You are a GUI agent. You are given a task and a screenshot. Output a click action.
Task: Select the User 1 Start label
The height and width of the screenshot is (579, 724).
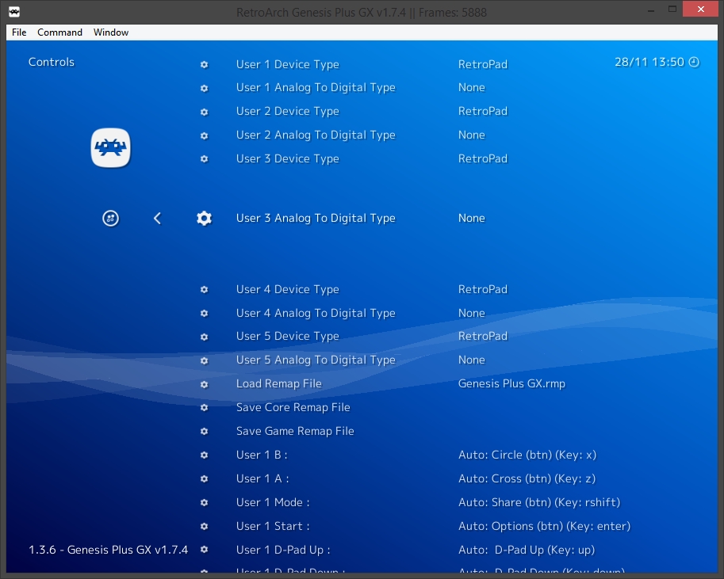pyautogui.click(x=273, y=527)
